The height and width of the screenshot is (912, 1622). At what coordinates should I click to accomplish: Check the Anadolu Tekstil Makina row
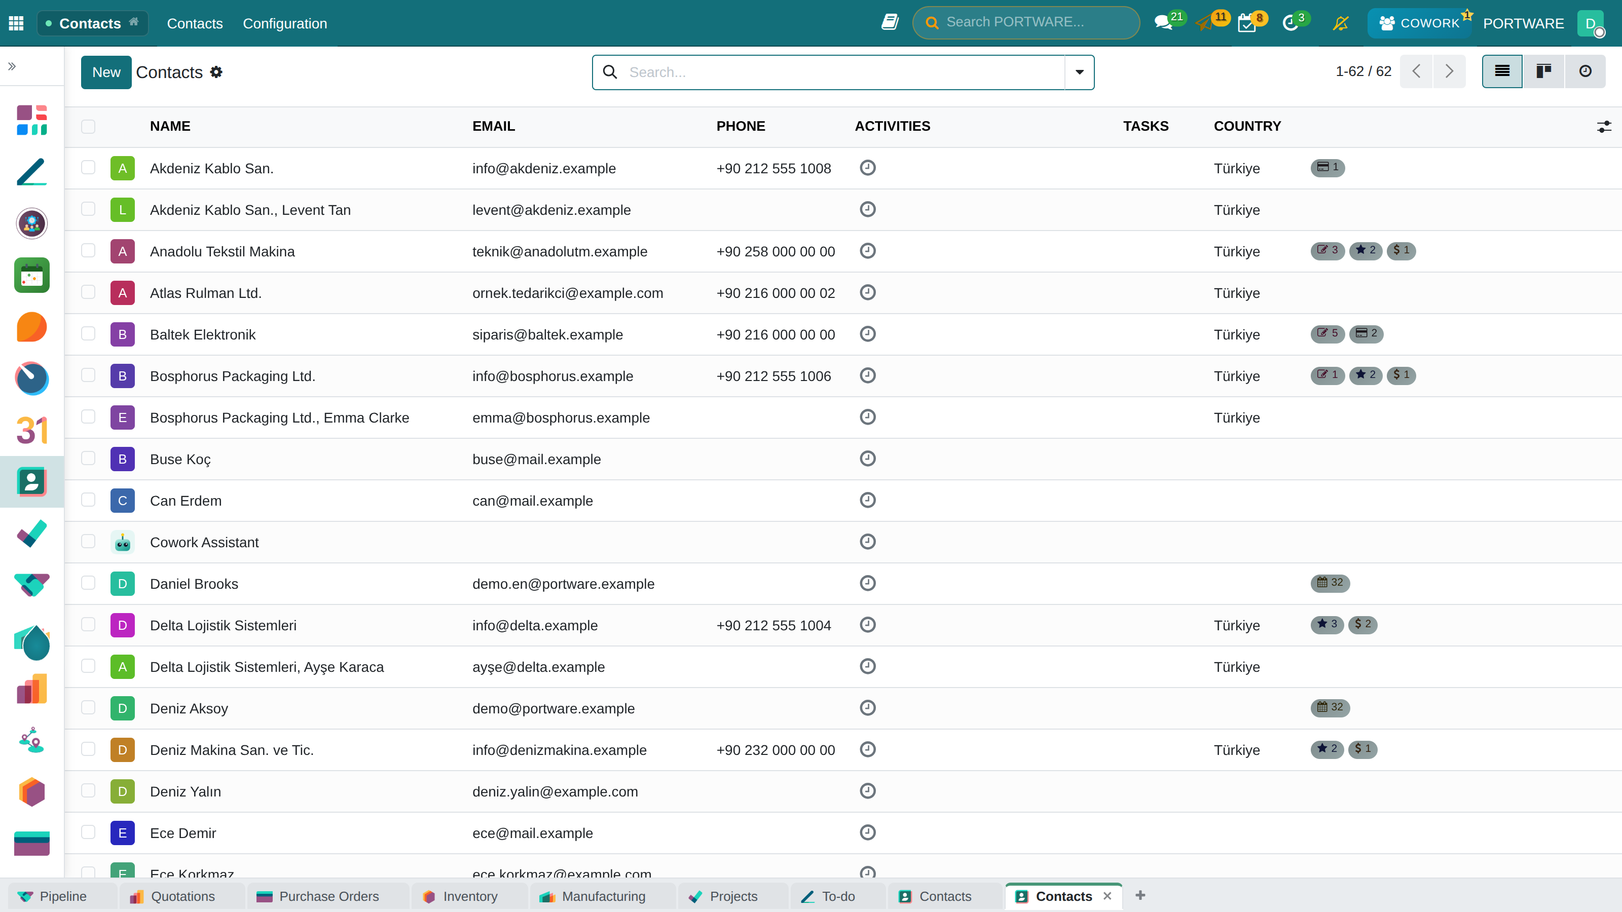88,250
